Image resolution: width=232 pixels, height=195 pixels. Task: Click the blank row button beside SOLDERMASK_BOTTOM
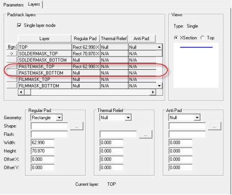pyautogui.click(x=12, y=60)
